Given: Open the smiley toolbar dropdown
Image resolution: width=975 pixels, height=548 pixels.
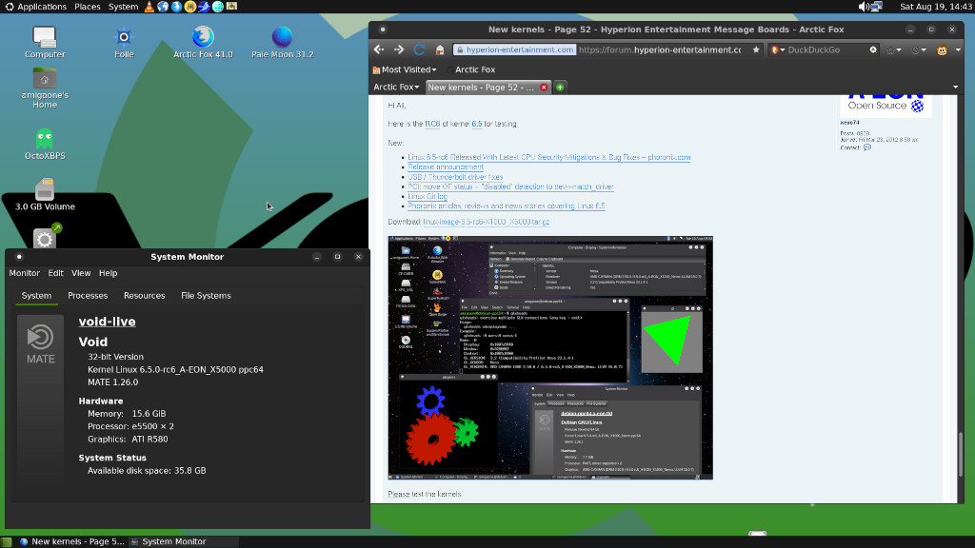Looking at the screenshot, I should (x=918, y=49).
